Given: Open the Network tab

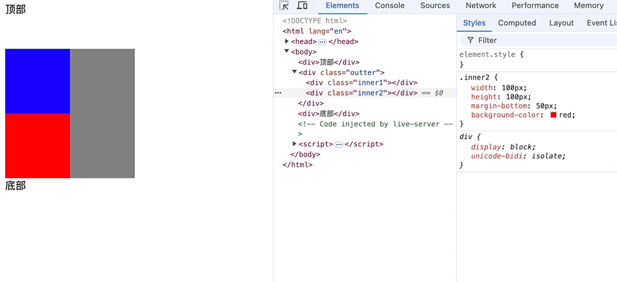Looking at the screenshot, I should [481, 6].
